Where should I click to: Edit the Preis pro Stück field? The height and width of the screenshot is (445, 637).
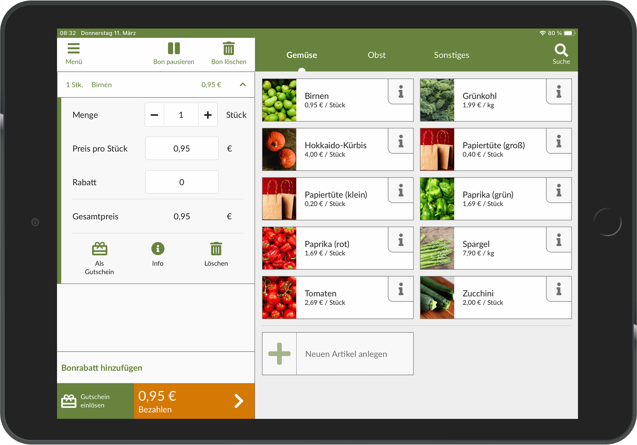pyautogui.click(x=182, y=148)
